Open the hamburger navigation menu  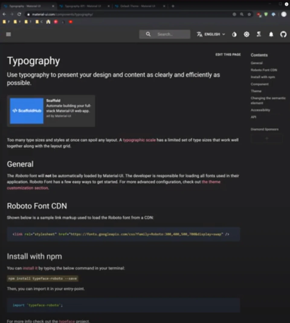(8, 34)
